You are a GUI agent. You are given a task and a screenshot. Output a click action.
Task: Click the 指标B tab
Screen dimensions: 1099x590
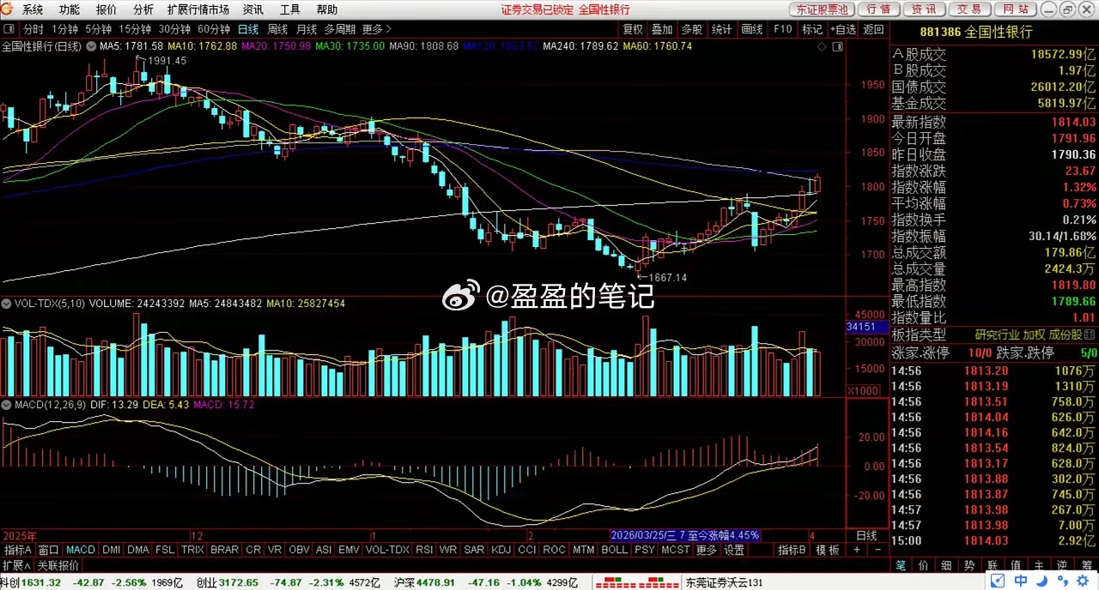point(792,550)
